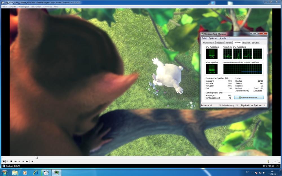The height and width of the screenshot is (176, 282).
Task: Open Task-Manager's Ansicht menu
Action: pos(223,38)
